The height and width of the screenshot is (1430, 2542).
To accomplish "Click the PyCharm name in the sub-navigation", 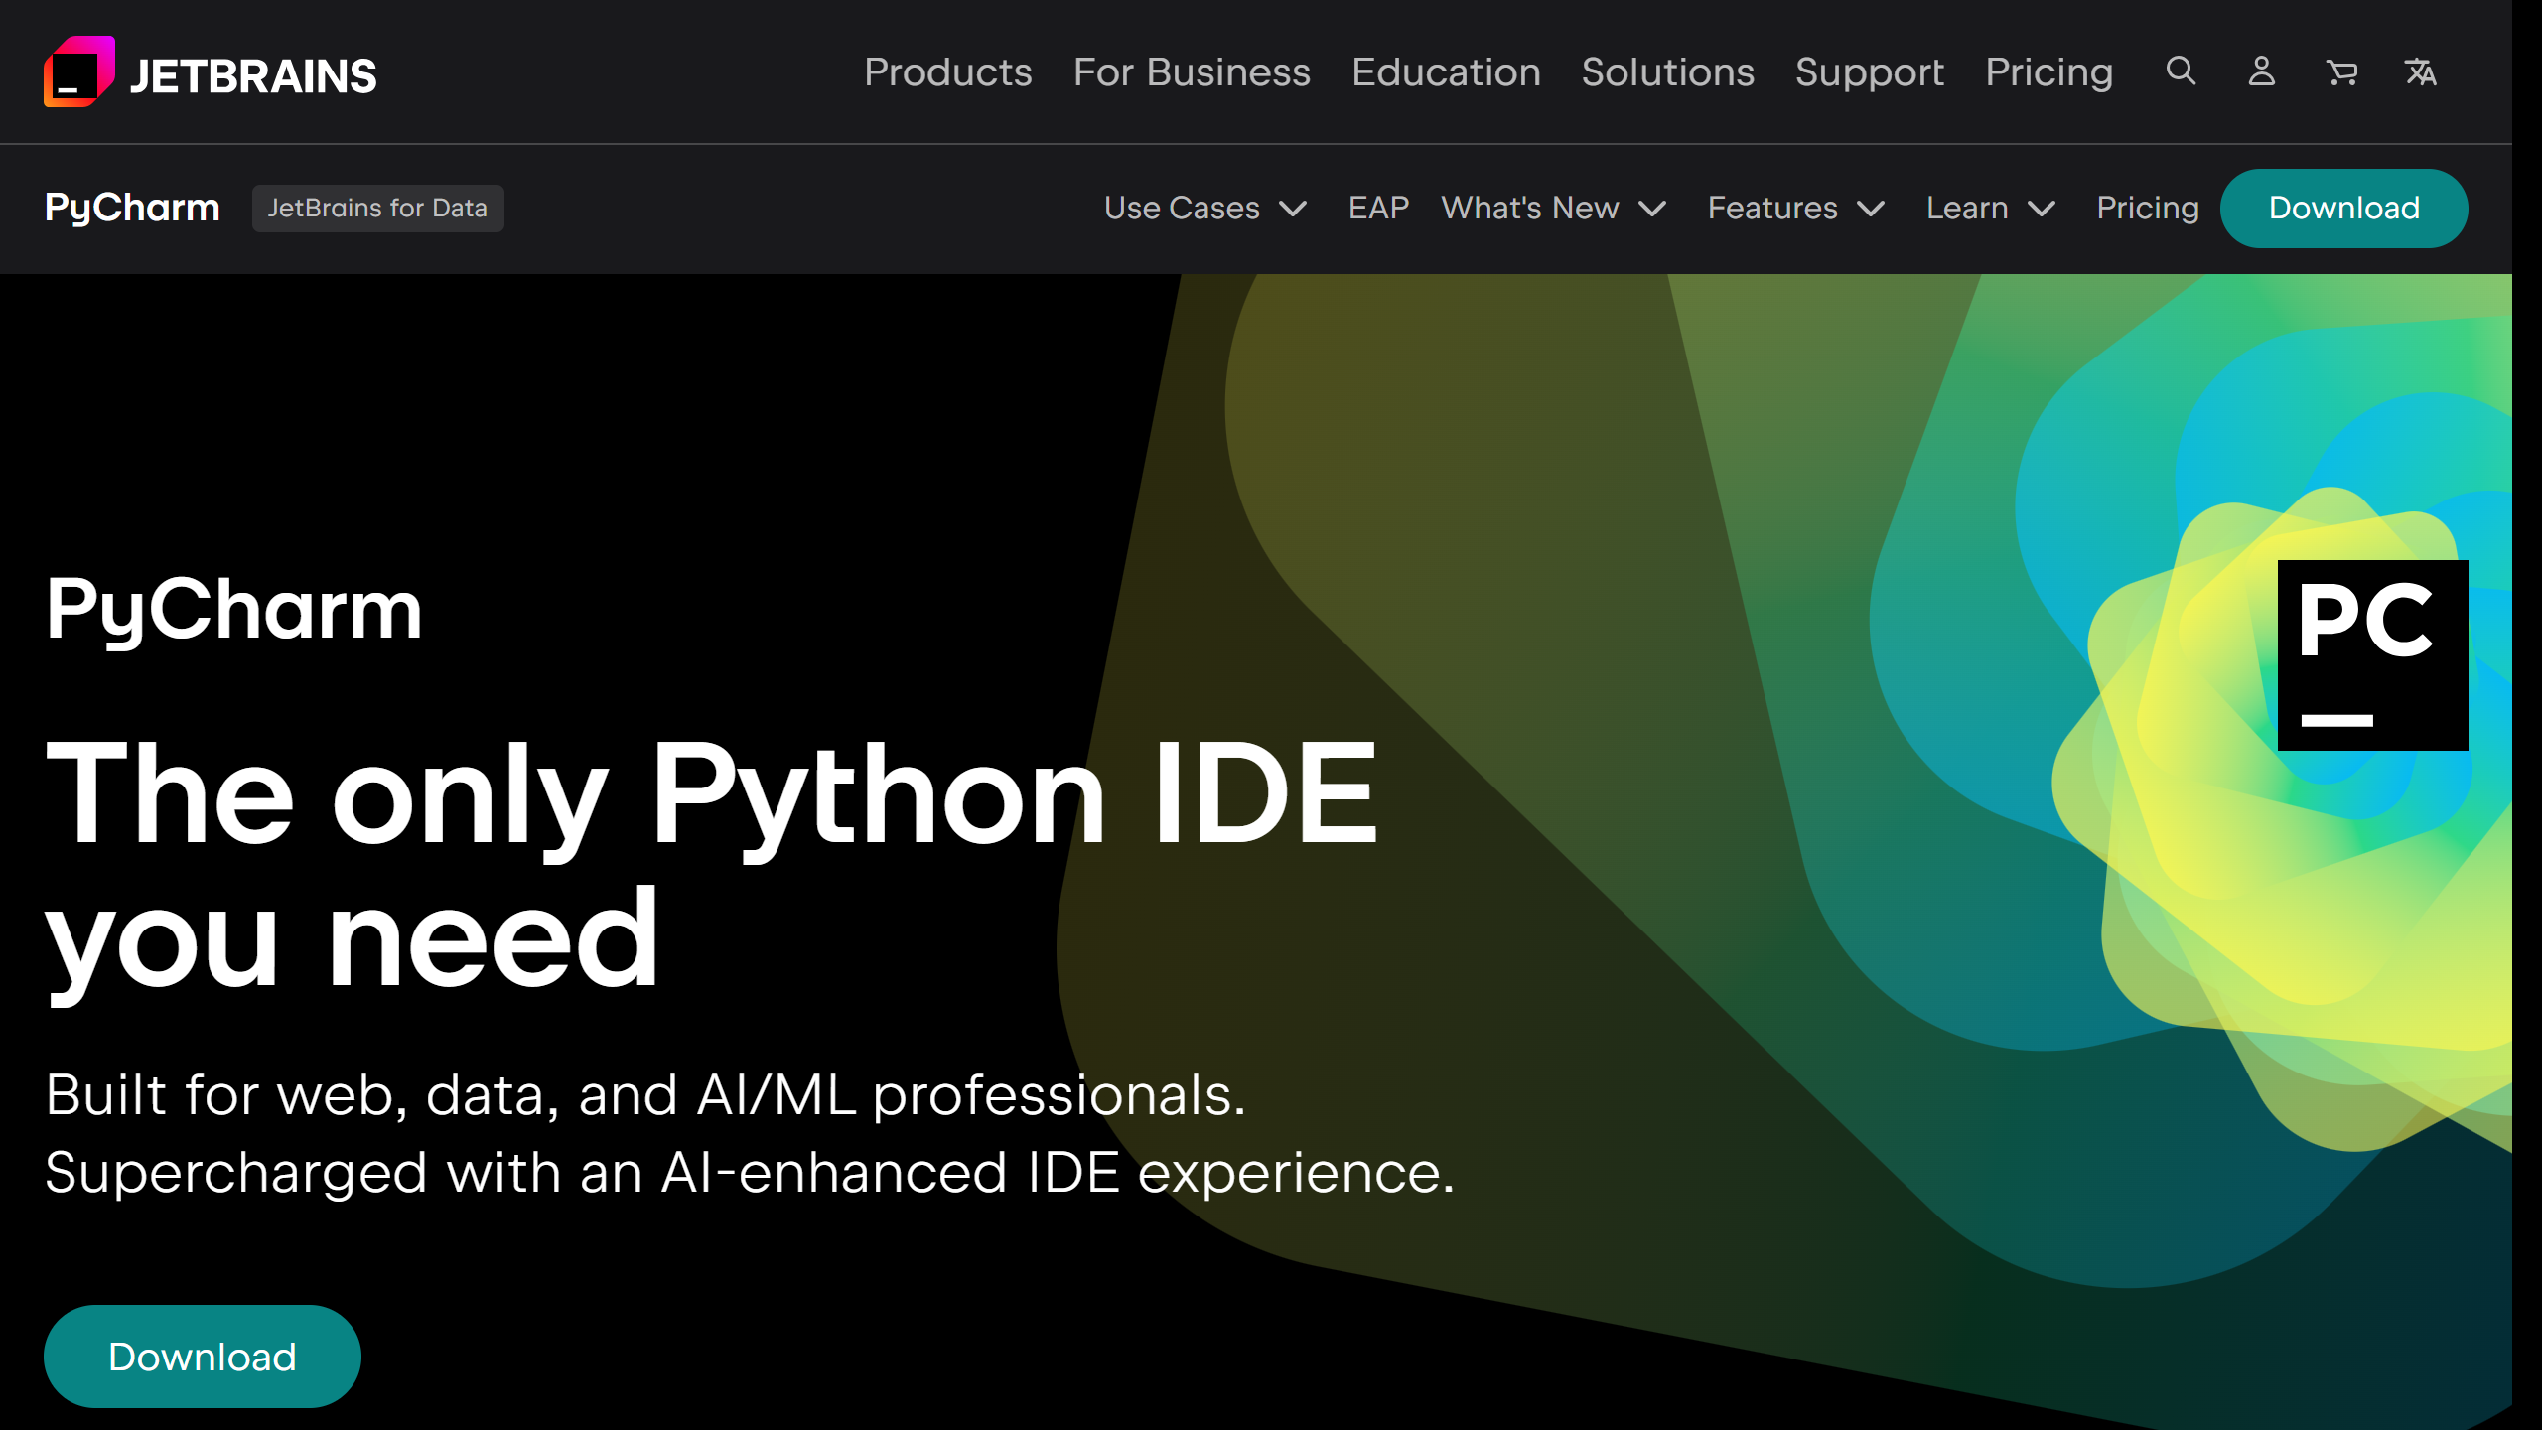I will (132, 208).
